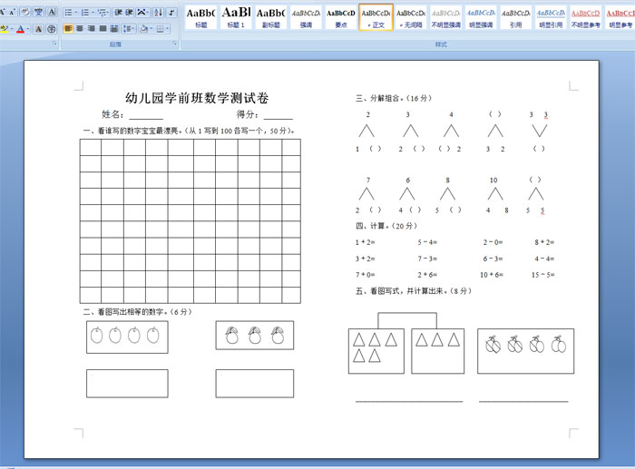Click the phonetic guide (wén) icon
The image size is (635, 469).
pos(38,12)
